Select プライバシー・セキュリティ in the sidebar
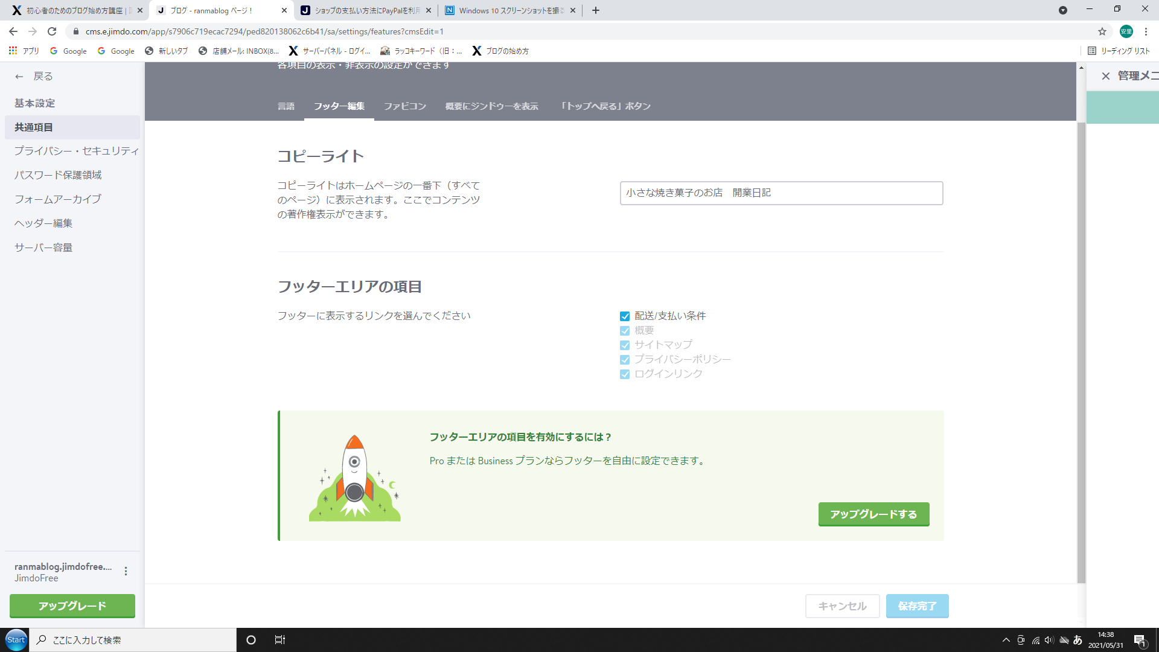Viewport: 1159px width, 652px height. [x=76, y=151]
